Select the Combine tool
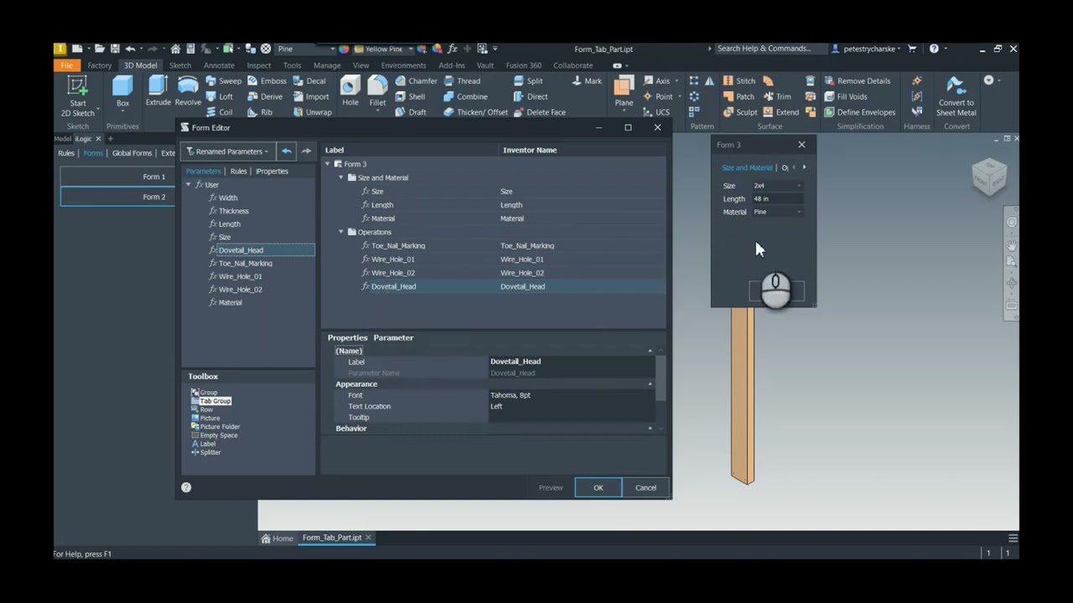 (x=465, y=96)
